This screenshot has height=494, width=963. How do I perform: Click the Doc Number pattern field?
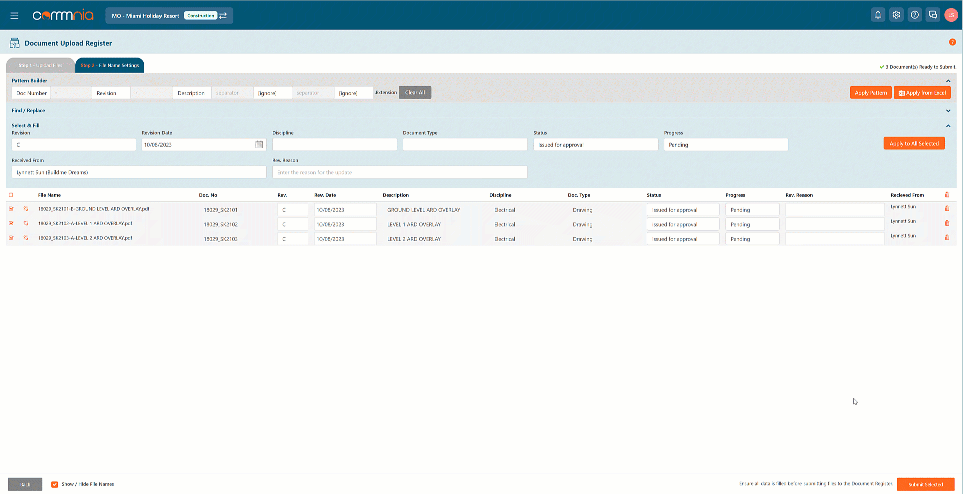tap(31, 93)
